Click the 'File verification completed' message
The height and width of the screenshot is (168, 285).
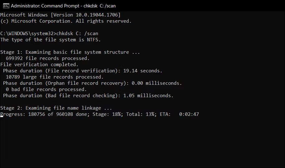pos(39,65)
